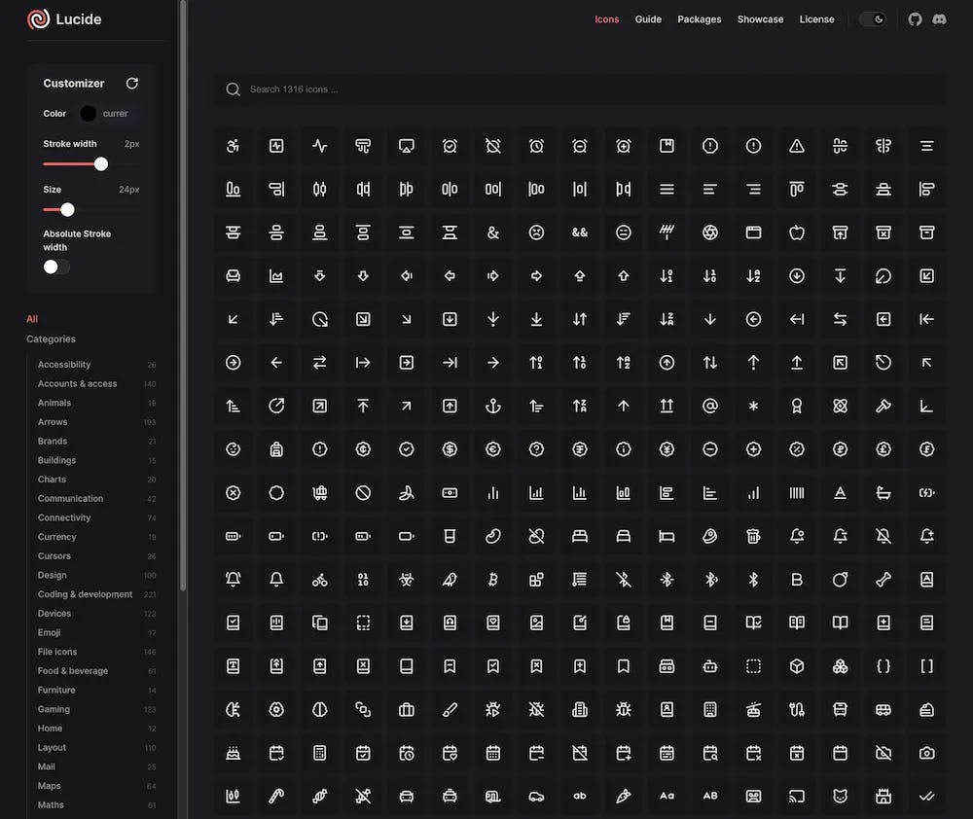Click the curly braces icon
The width and height of the screenshot is (973, 819).
point(883,666)
